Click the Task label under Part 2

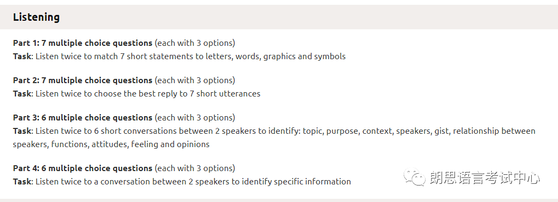pyautogui.click(x=22, y=94)
